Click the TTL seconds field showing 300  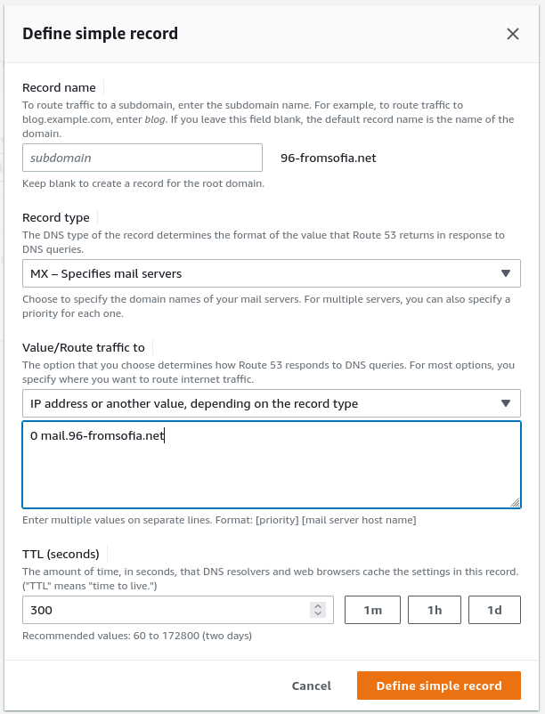click(x=165, y=610)
